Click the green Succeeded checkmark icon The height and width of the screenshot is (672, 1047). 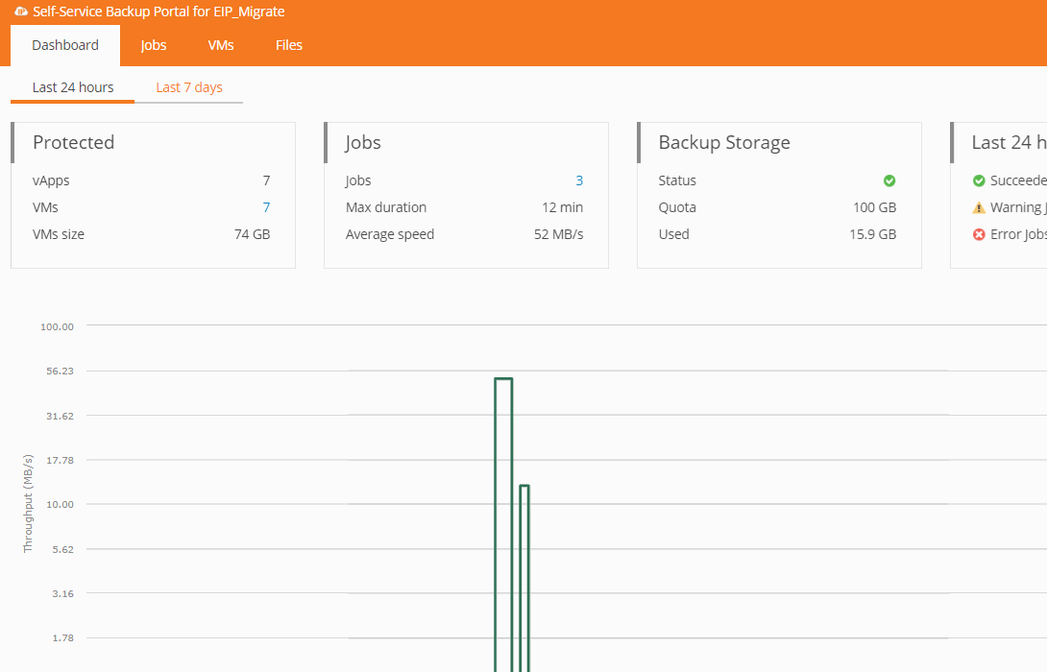[x=979, y=180]
